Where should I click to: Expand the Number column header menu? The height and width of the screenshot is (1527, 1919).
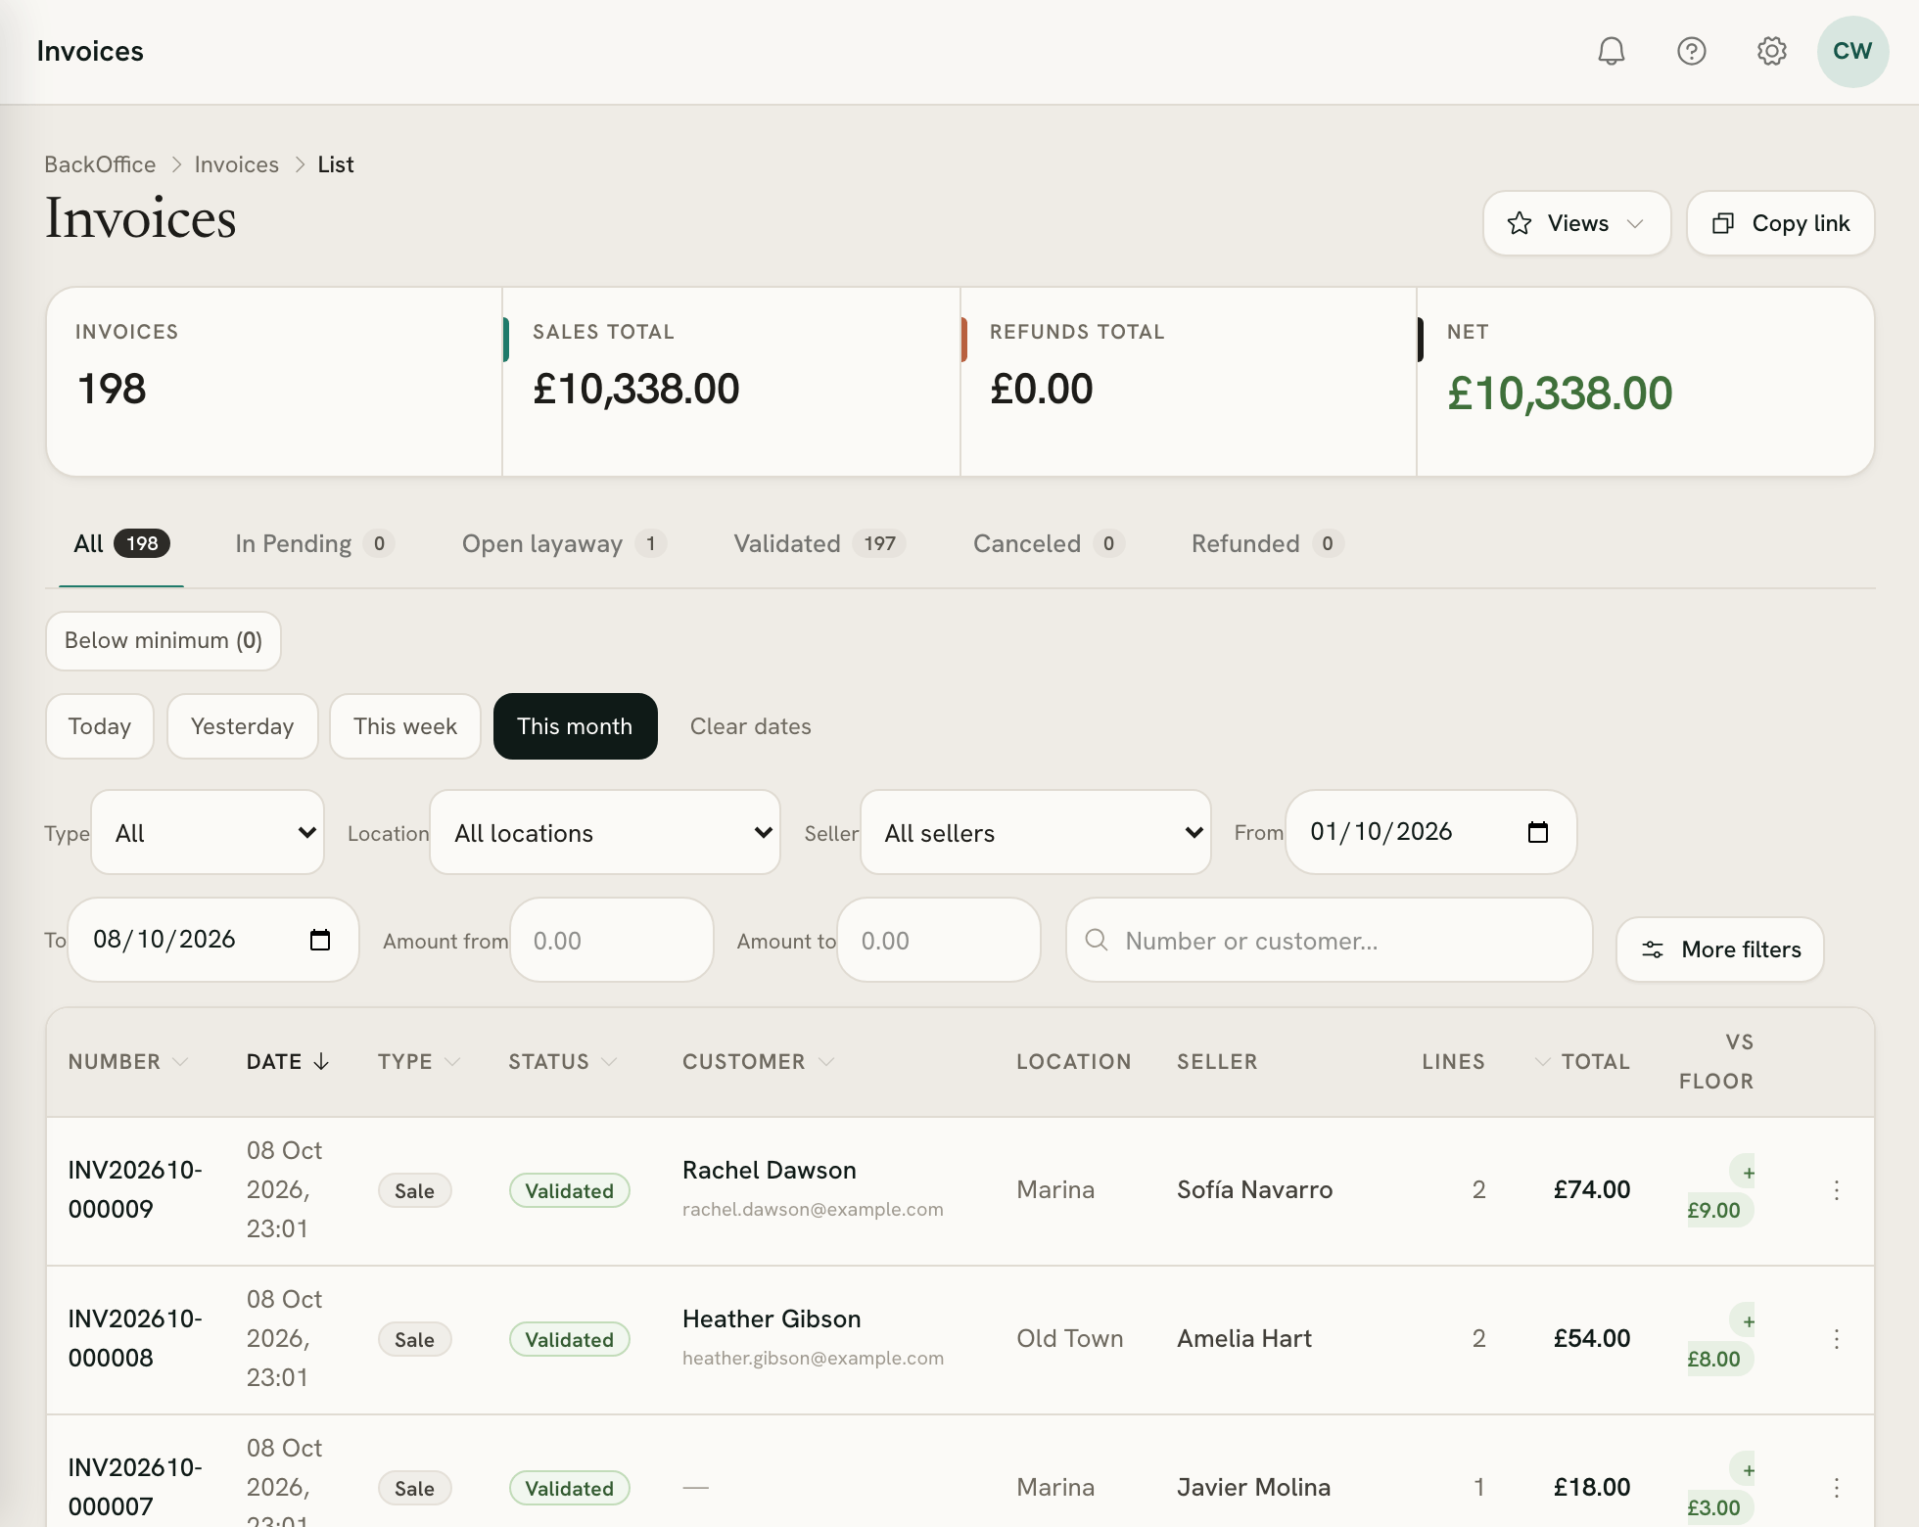179,1062
